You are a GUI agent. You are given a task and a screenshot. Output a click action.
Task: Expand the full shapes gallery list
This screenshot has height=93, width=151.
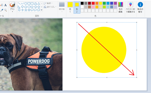tap(42, 10)
